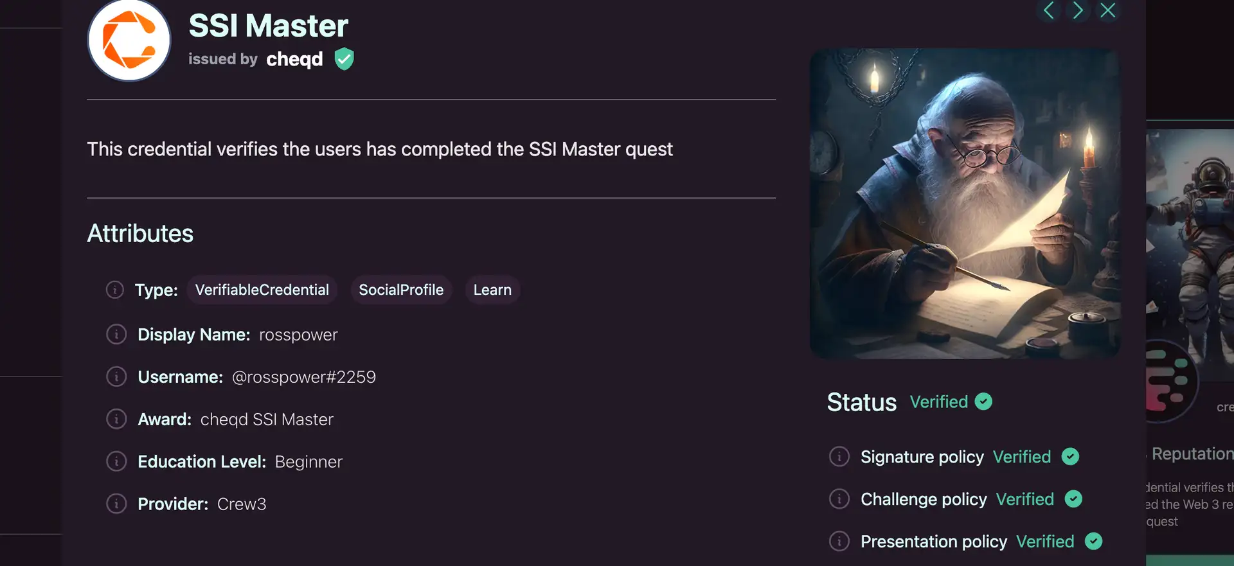Image resolution: width=1234 pixels, height=566 pixels.
Task: Click the info icon beside Type attribute
Action: pos(115,290)
